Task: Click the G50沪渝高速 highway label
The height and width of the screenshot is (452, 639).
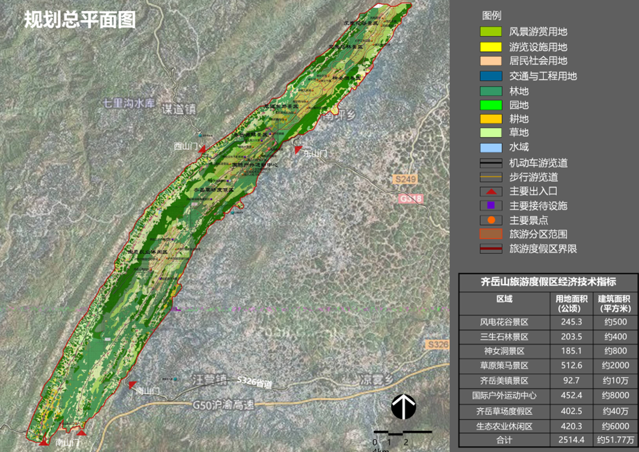Action: point(223,405)
